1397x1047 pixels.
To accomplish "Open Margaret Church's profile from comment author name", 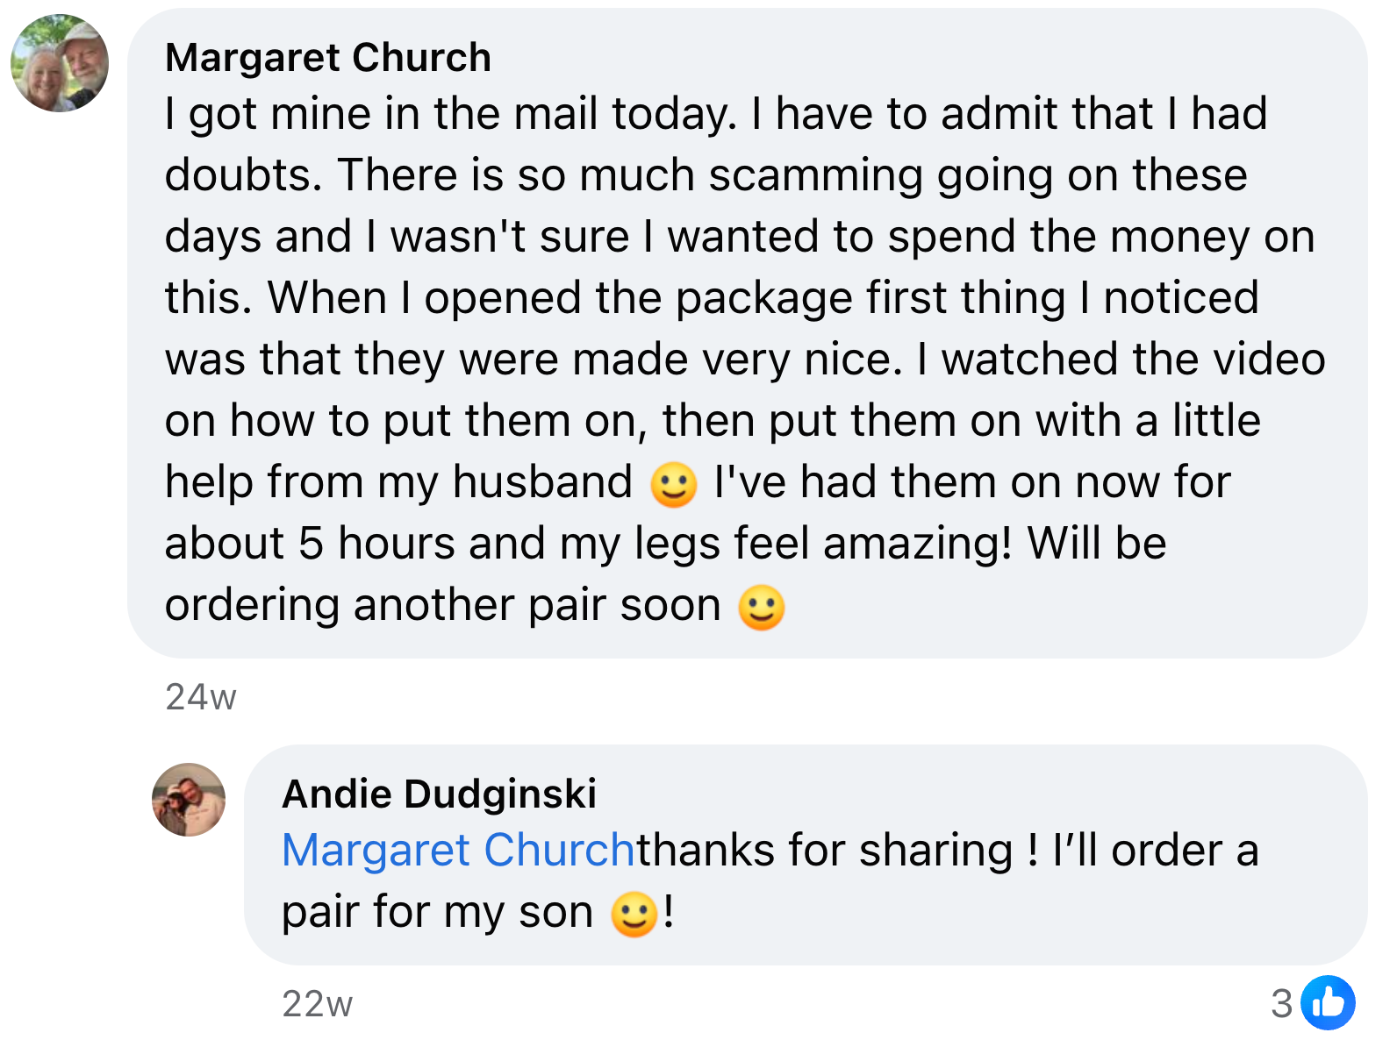I will [327, 58].
